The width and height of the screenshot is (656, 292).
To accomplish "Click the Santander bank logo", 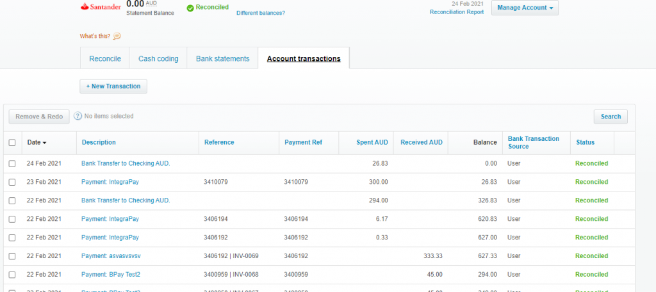I will coord(101,7).
